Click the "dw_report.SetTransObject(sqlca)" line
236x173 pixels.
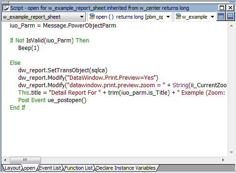tap(63, 70)
